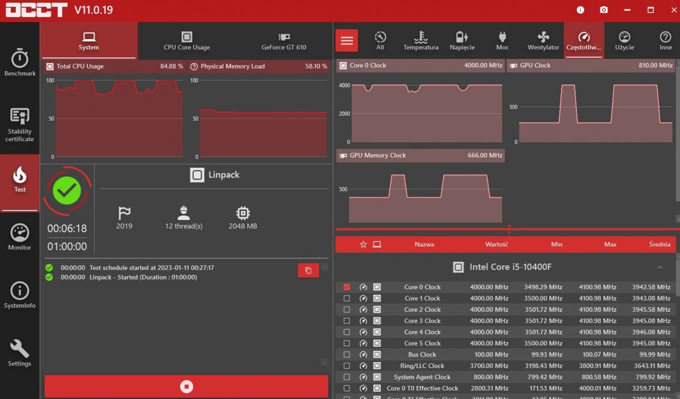
Task: Click the graph icon in Core 1 Clock row
Action: coord(377,298)
